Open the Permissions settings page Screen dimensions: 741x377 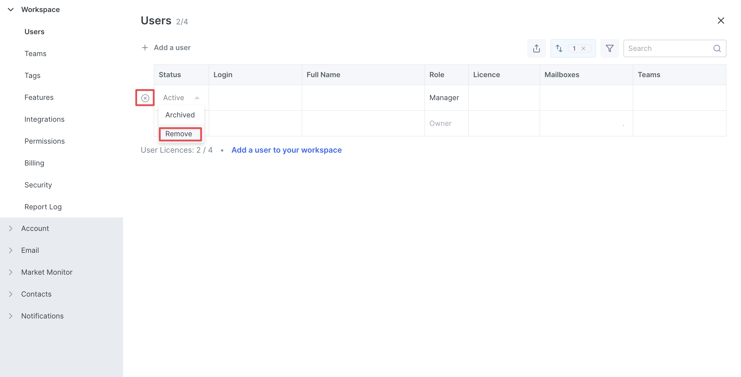tap(44, 141)
